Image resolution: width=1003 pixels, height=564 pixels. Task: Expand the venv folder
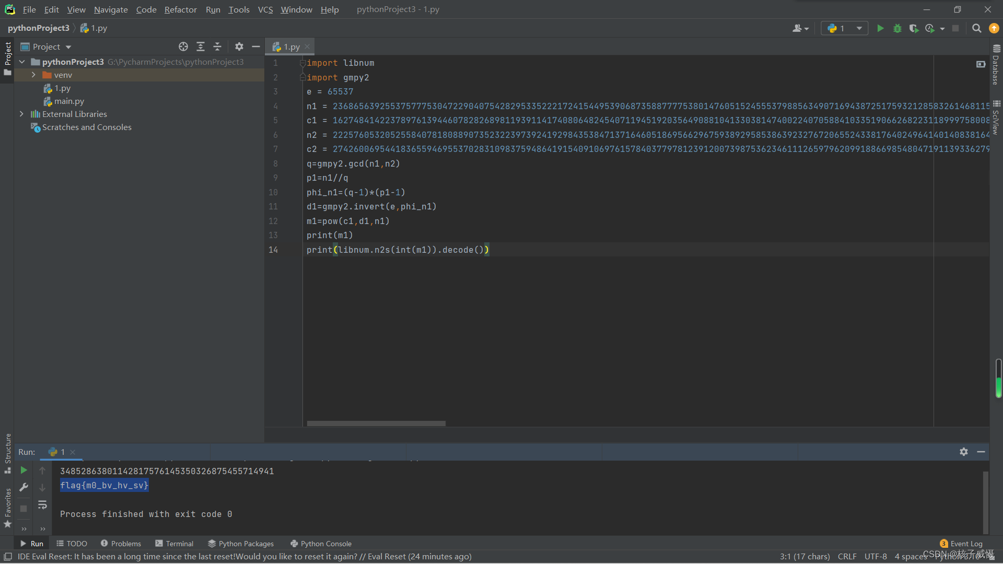click(x=33, y=75)
